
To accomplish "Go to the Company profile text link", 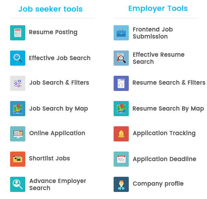I will point(158,184).
